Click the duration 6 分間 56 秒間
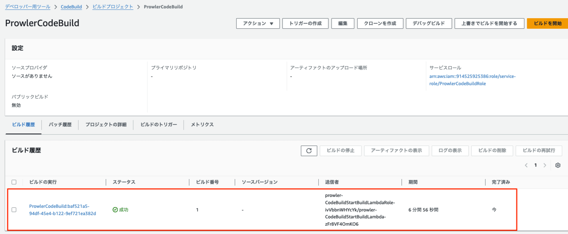The image size is (568, 234). click(x=423, y=210)
